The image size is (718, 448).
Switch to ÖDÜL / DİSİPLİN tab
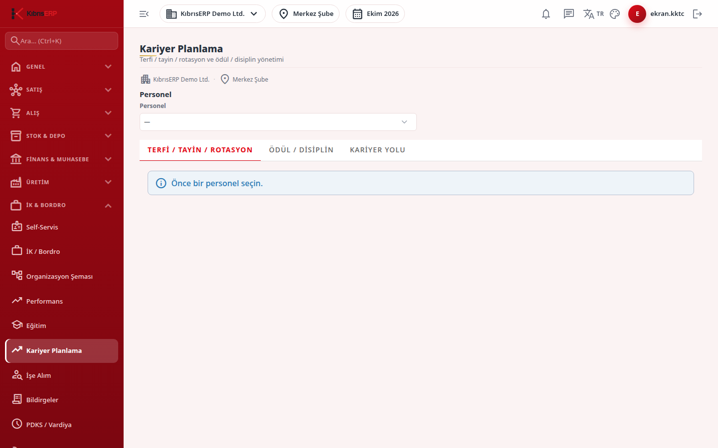(301, 150)
